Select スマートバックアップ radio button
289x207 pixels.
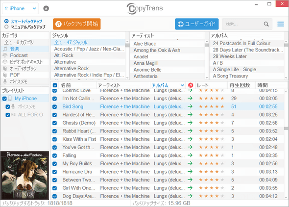point(6,21)
